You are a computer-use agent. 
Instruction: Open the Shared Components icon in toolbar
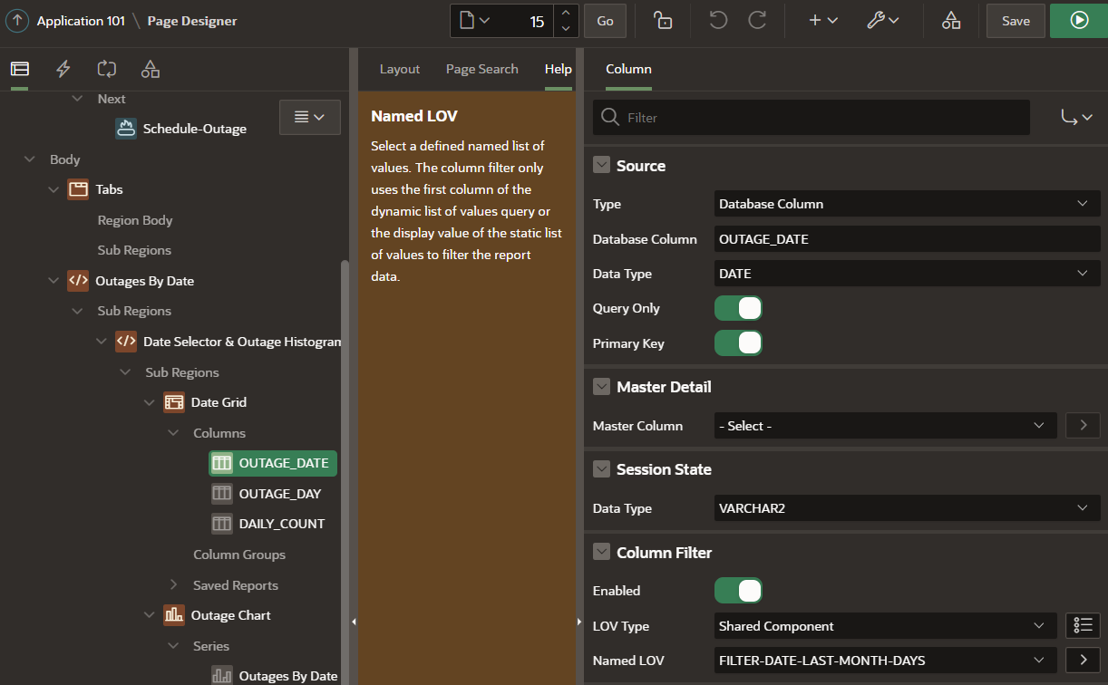[x=950, y=21]
